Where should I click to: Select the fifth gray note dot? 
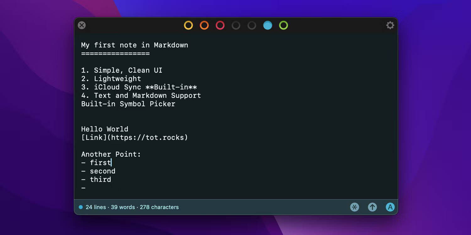coord(252,25)
